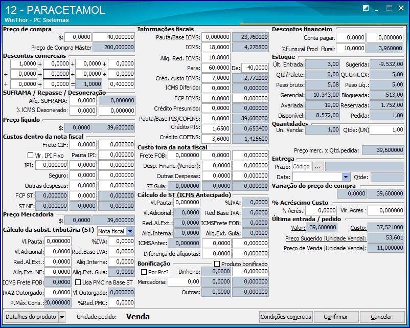The width and height of the screenshot is (410, 328).
Task: Select the Conta pagar percent field
Action: point(350,38)
